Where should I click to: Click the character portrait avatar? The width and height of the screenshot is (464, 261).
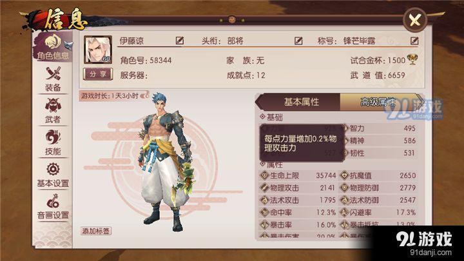click(98, 50)
